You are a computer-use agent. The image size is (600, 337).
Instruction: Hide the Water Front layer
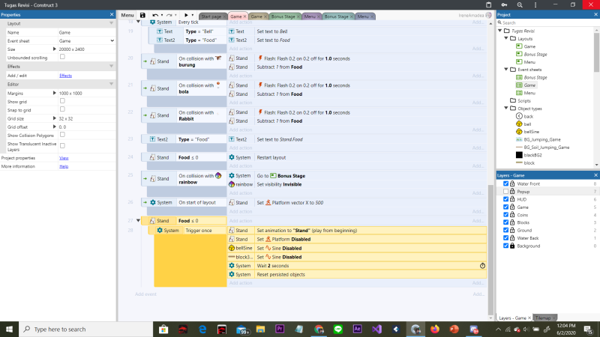(505, 183)
